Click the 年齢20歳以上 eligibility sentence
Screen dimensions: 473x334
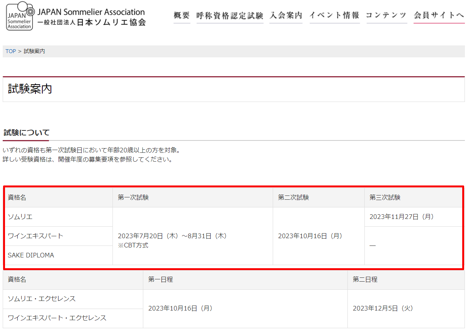point(91,150)
